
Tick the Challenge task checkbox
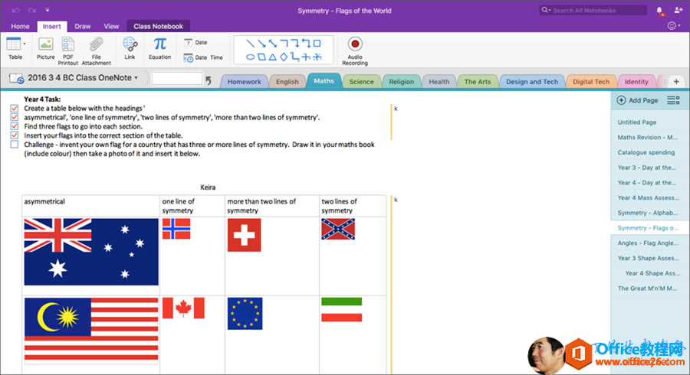coord(15,144)
